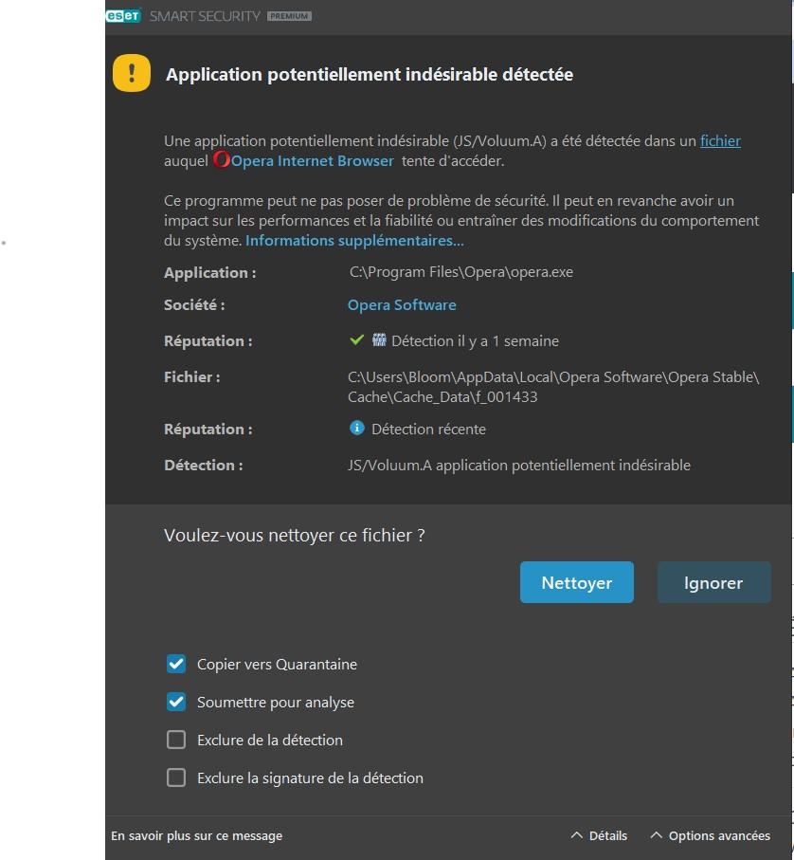Click the red Opera browser icon
This screenshot has width=794, height=860.
coord(222,159)
